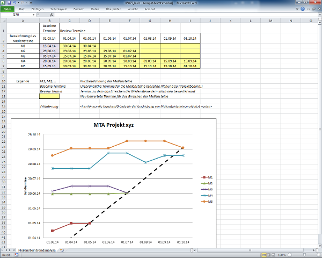Click the Save icon in quick access toolbar

click(x=9, y=3)
